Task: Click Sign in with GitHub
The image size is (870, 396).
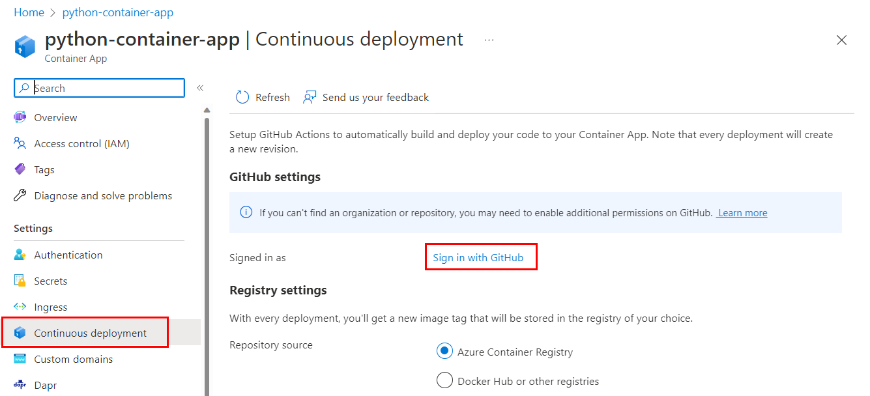Action: pos(481,257)
